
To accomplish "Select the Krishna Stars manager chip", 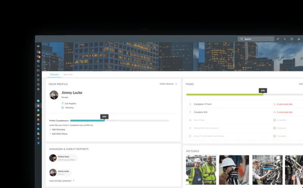I will tap(63, 158).
